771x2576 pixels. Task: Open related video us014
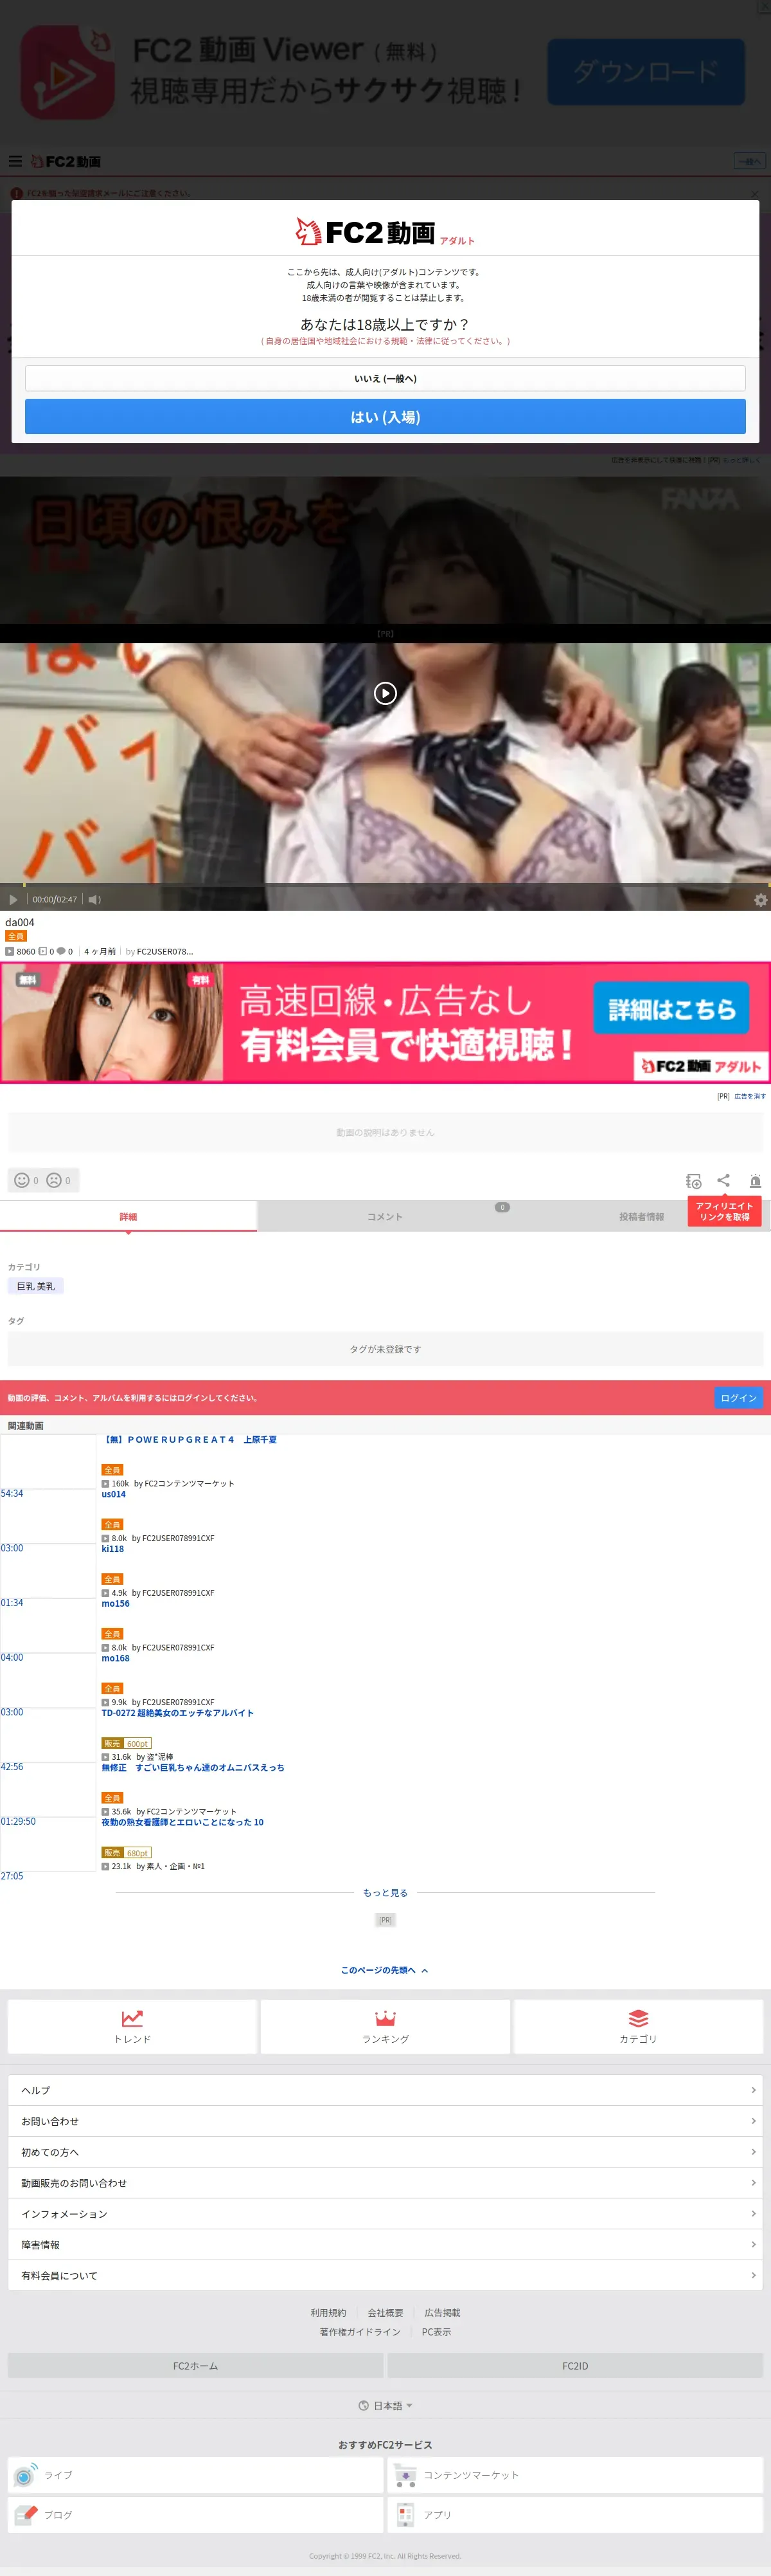click(114, 1494)
